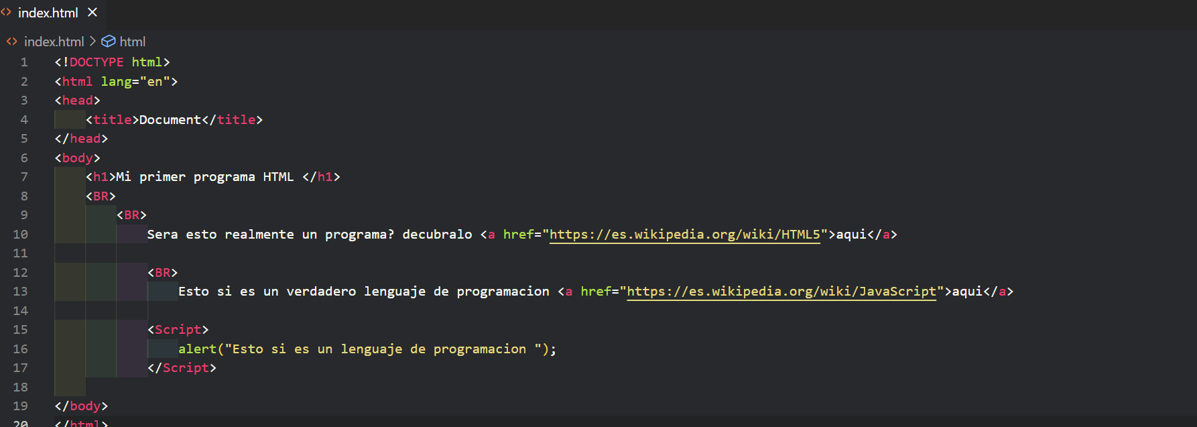Click the closing head tag on line 5

coord(81,139)
